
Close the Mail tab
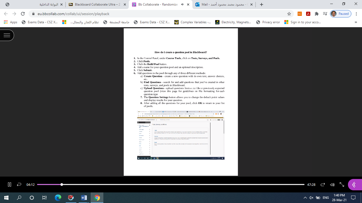click(251, 4)
